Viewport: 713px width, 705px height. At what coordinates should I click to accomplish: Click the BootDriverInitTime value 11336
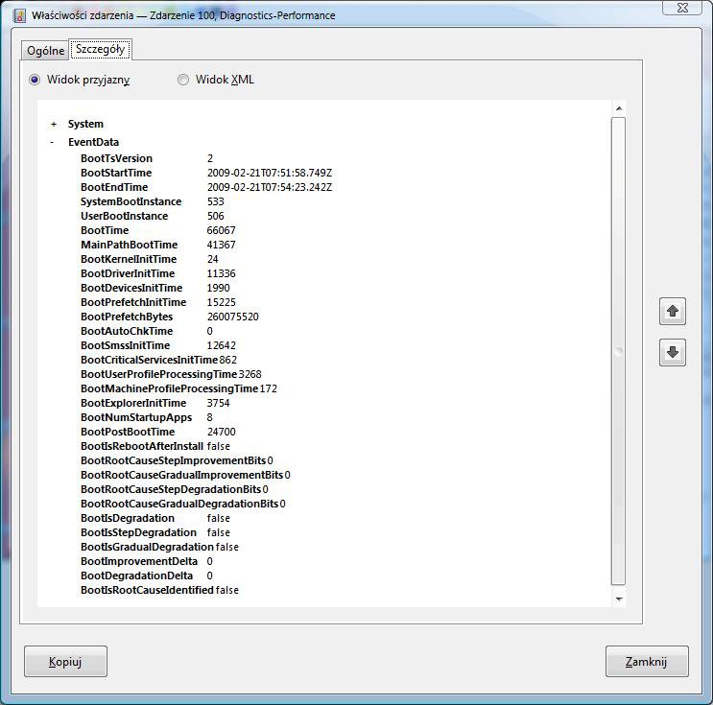(221, 273)
